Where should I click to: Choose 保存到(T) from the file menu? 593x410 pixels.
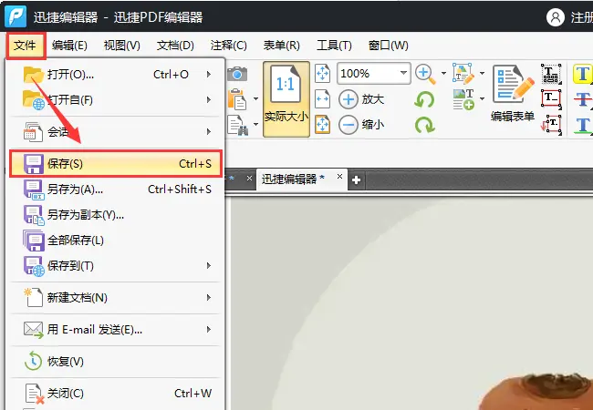pos(115,266)
